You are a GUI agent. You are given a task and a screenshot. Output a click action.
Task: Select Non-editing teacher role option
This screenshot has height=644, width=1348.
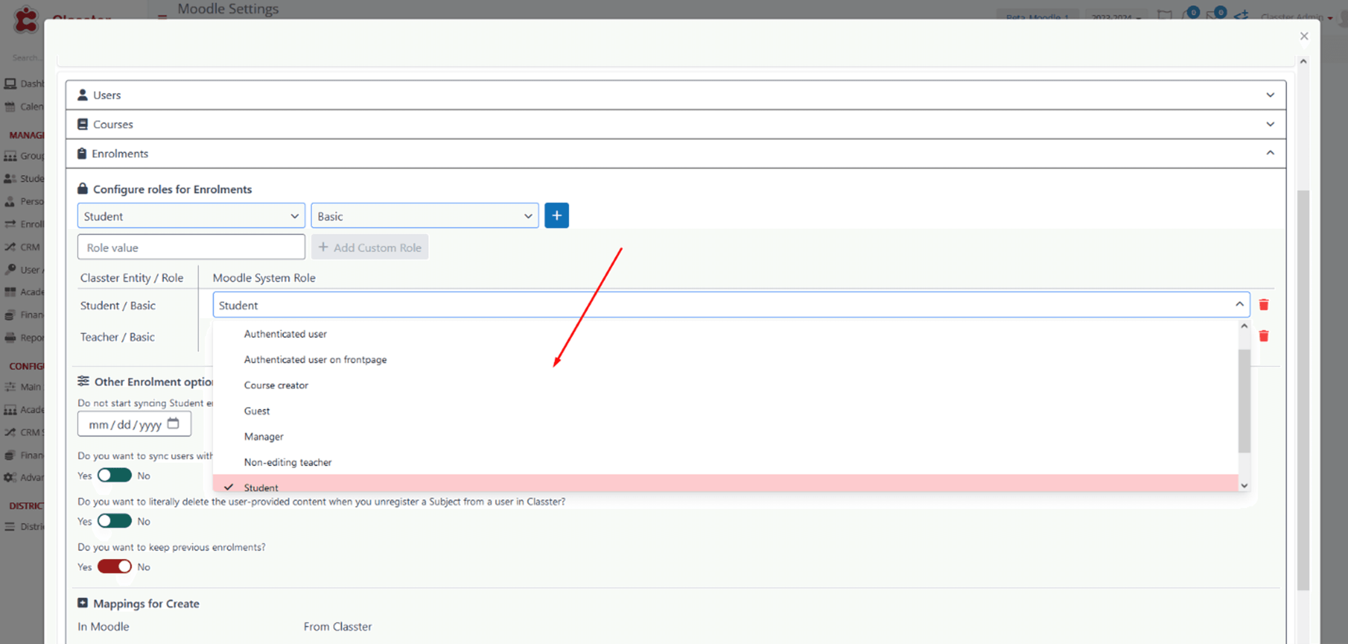(725, 462)
